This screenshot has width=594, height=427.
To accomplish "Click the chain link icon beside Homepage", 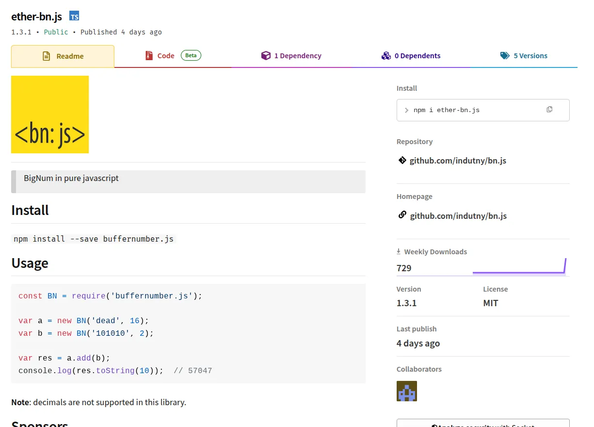I will (402, 214).
